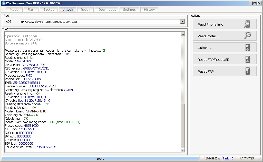Click the AA**-**15 status bar entry
This screenshot has height=162, width=263.
click(x=247, y=158)
